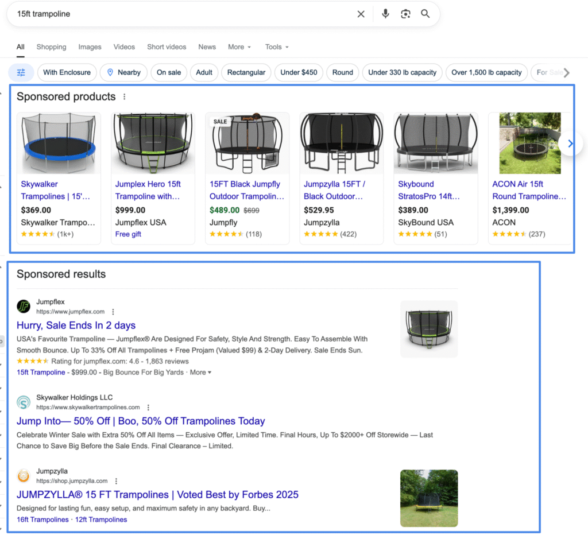The width and height of the screenshot is (588, 535).
Task: Switch to the Images tab
Action: tap(90, 47)
